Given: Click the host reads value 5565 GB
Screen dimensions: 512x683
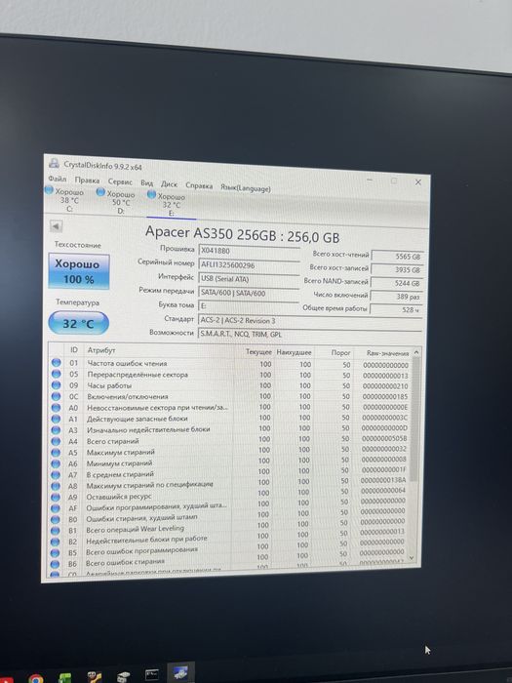Looking at the screenshot, I should (x=398, y=256).
